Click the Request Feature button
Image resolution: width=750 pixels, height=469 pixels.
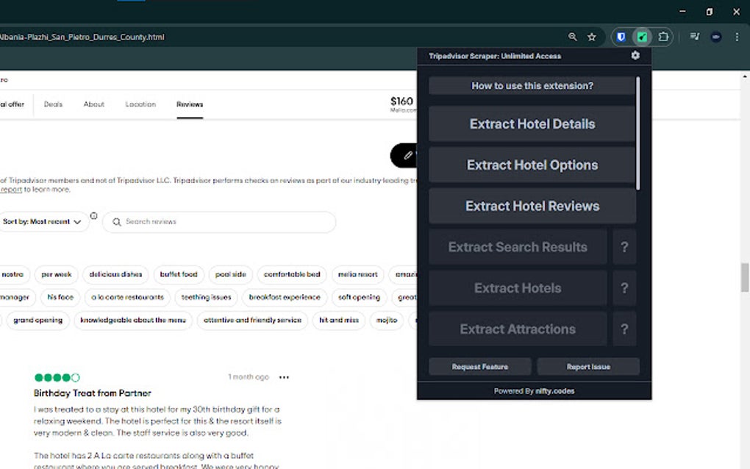(479, 366)
